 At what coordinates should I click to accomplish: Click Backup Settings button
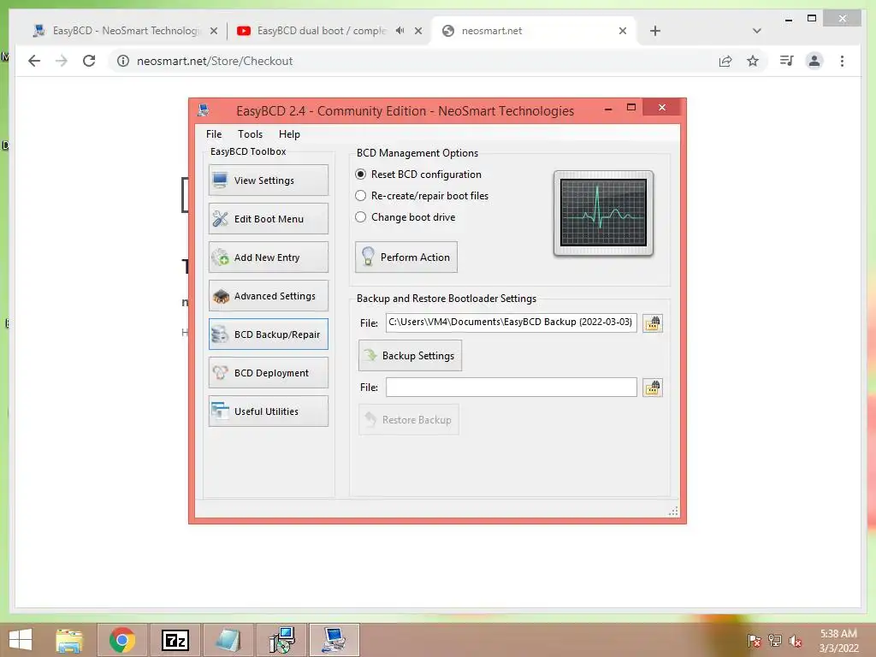tap(410, 355)
